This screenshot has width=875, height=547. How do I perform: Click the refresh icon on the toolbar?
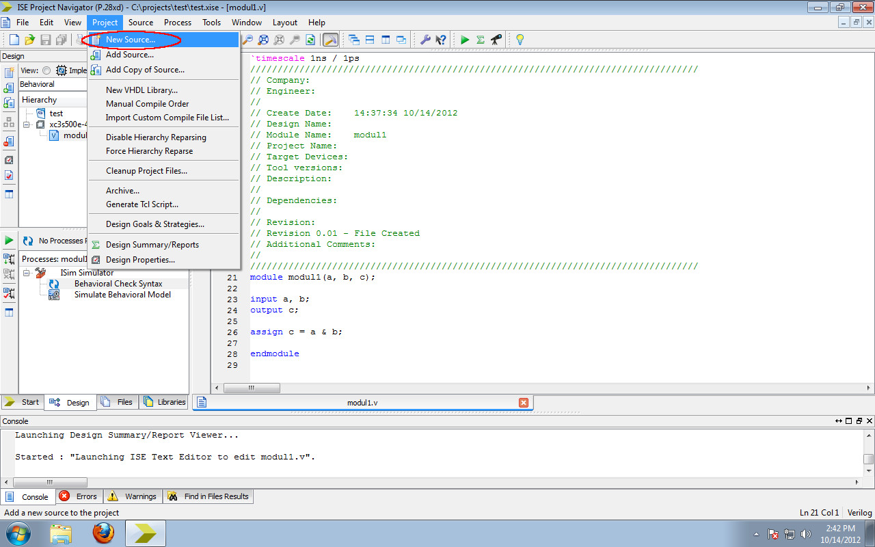pos(310,39)
